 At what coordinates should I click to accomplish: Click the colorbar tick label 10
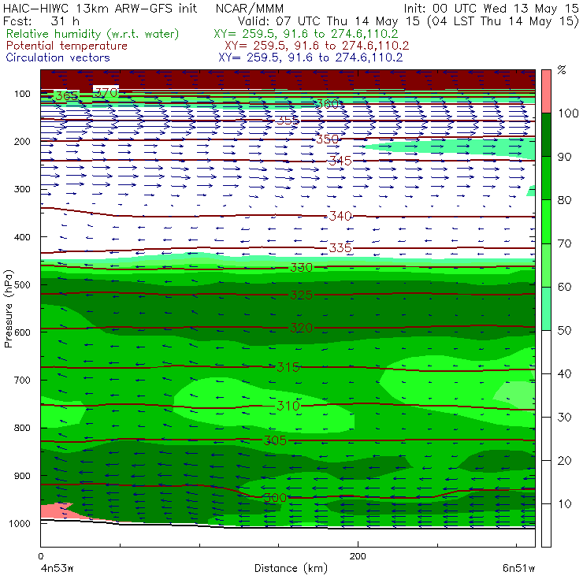(564, 503)
